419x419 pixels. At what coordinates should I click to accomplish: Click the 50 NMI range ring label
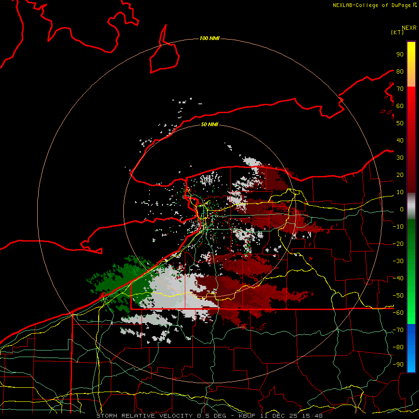(209, 124)
